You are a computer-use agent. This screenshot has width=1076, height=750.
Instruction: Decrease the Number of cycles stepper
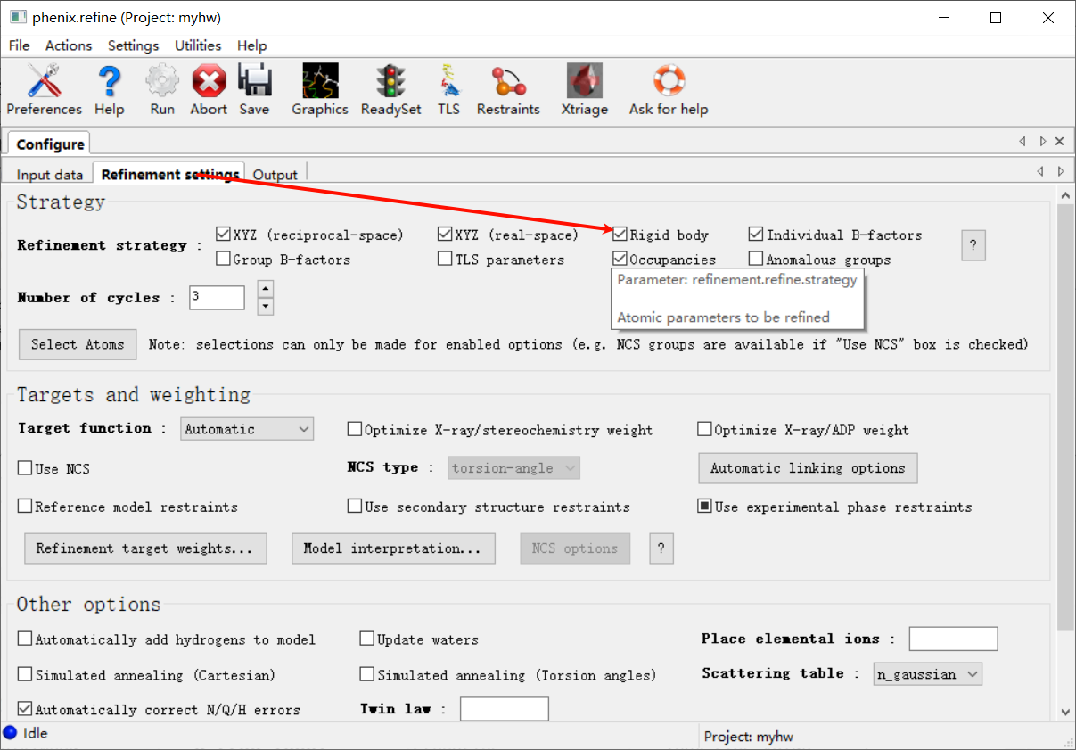[265, 306]
